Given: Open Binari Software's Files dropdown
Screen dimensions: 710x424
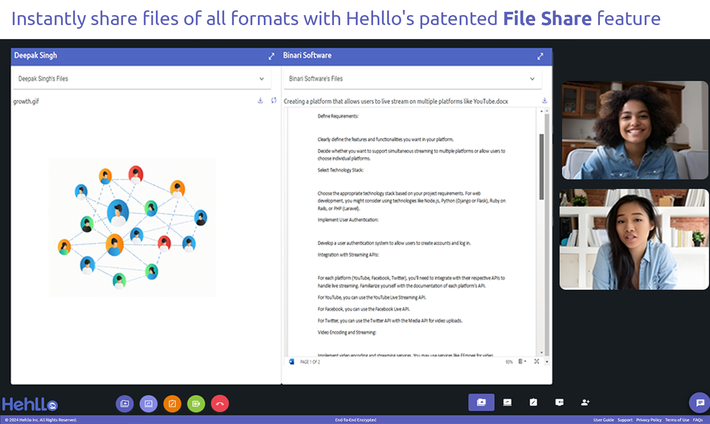Looking at the screenshot, I should tap(413, 79).
